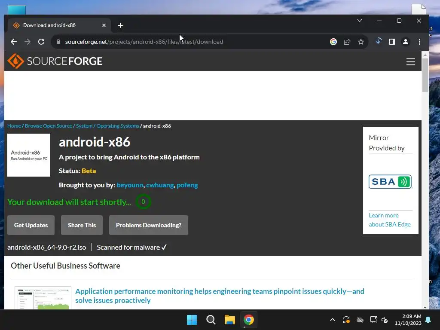Click the Get Updates button
This screenshot has height=330, width=440.
[31, 225]
